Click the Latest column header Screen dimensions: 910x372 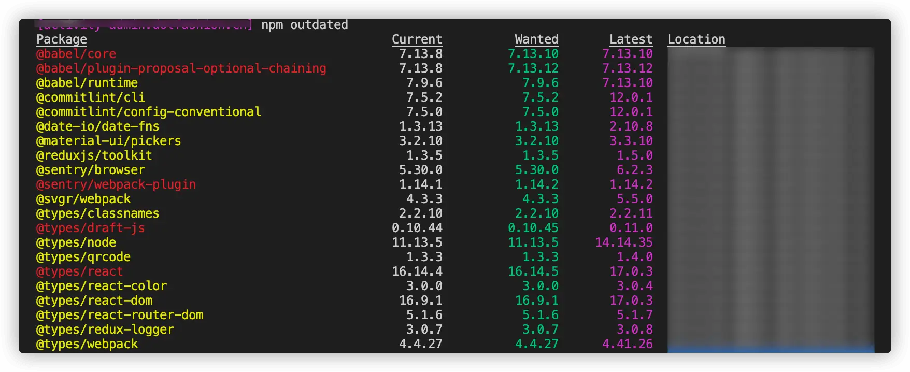(631, 39)
